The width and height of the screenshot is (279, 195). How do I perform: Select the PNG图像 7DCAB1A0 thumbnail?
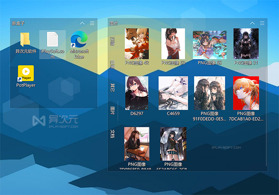coord(246,93)
